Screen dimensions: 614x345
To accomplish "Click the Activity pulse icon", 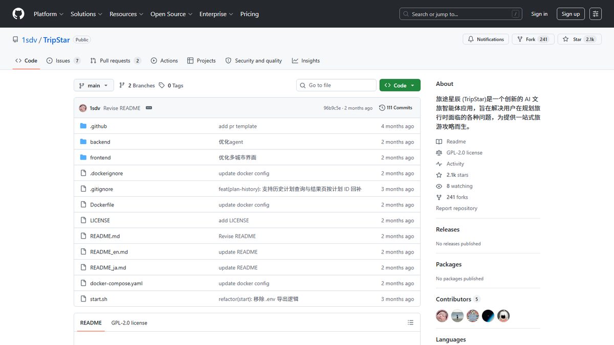I will 439,164.
